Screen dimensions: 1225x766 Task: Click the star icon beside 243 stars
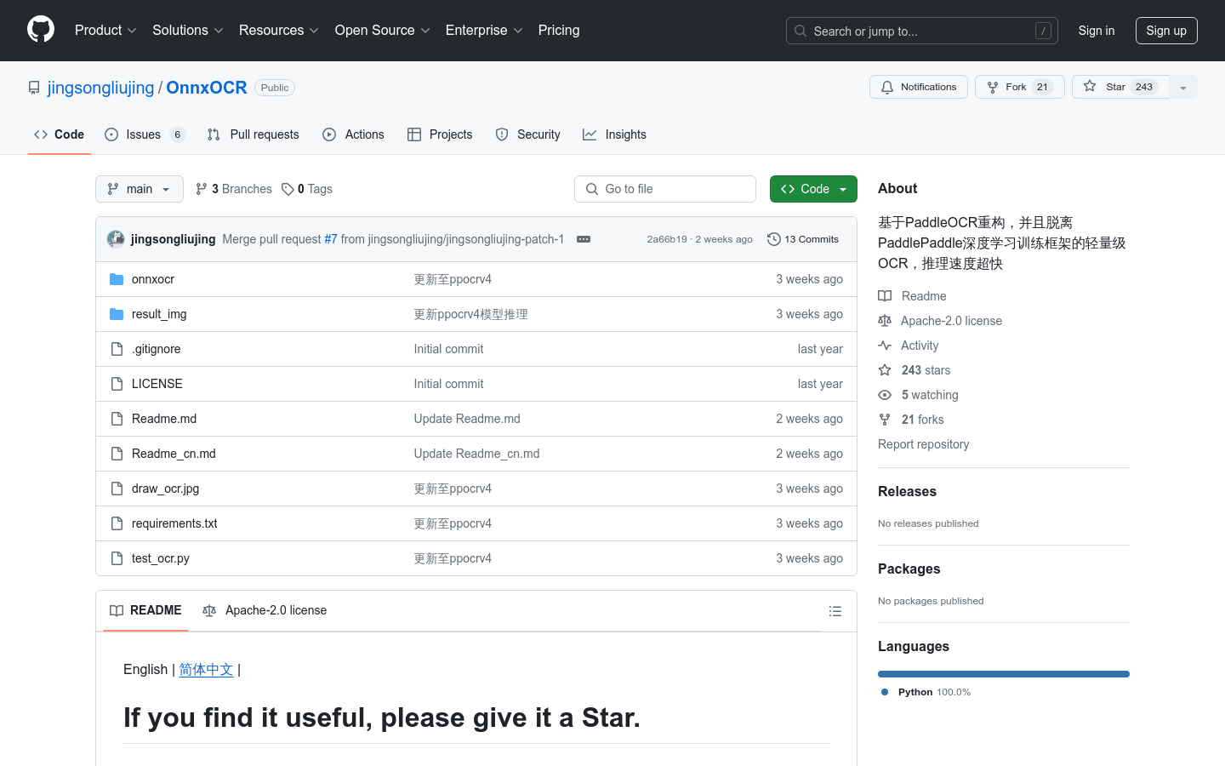[x=885, y=370]
